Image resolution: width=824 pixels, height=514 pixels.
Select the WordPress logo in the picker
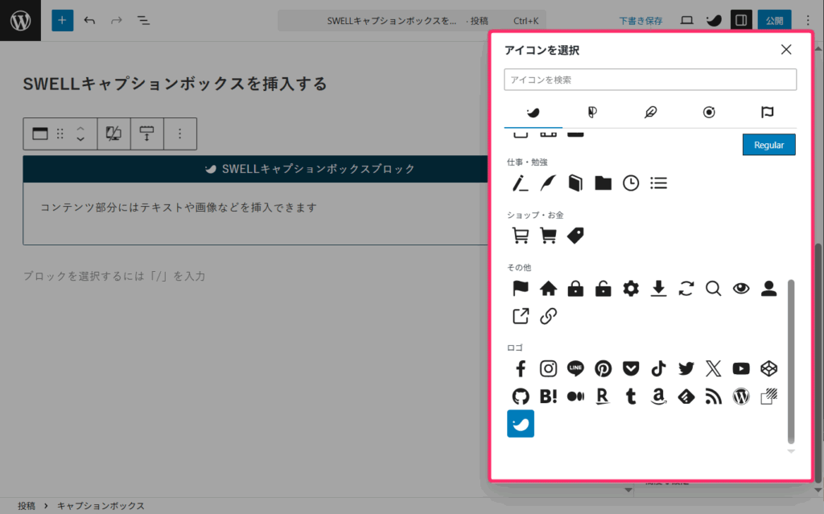tap(741, 397)
